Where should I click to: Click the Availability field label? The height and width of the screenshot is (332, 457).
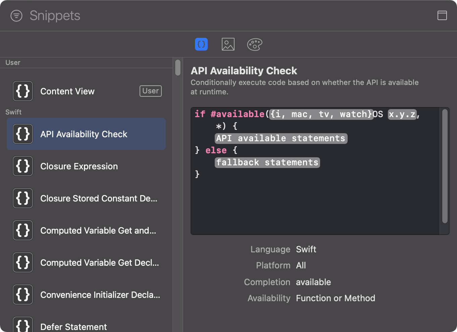[x=269, y=298]
